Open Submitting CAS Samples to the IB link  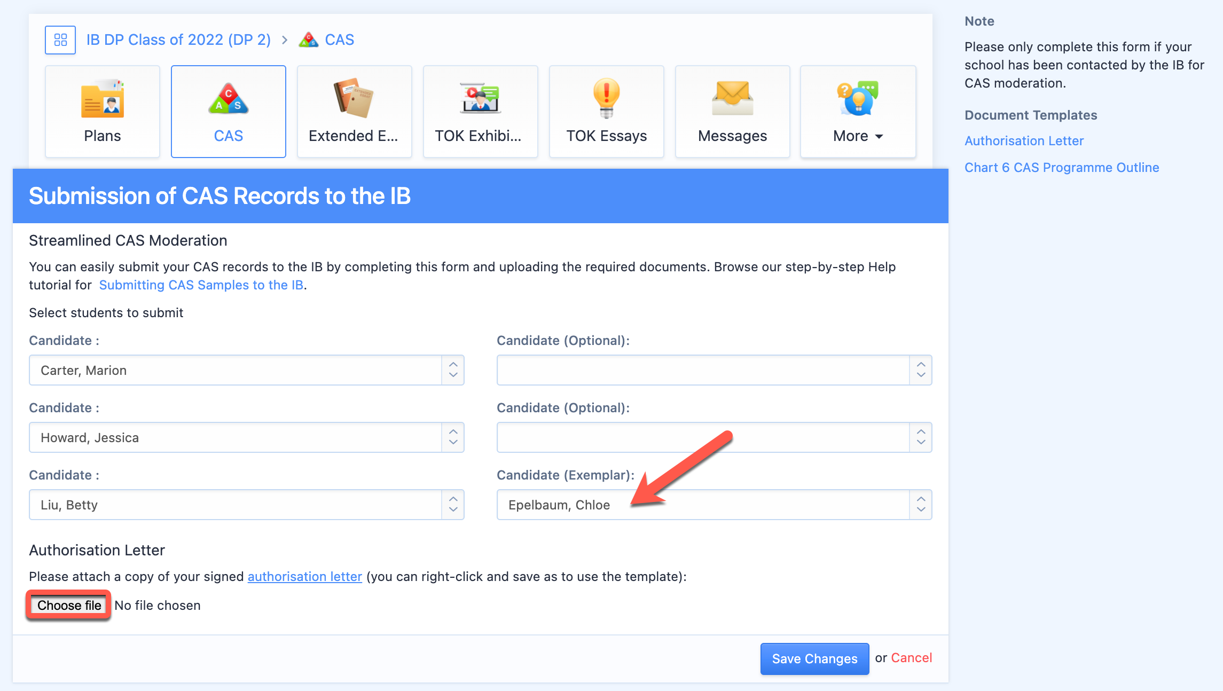(x=201, y=285)
